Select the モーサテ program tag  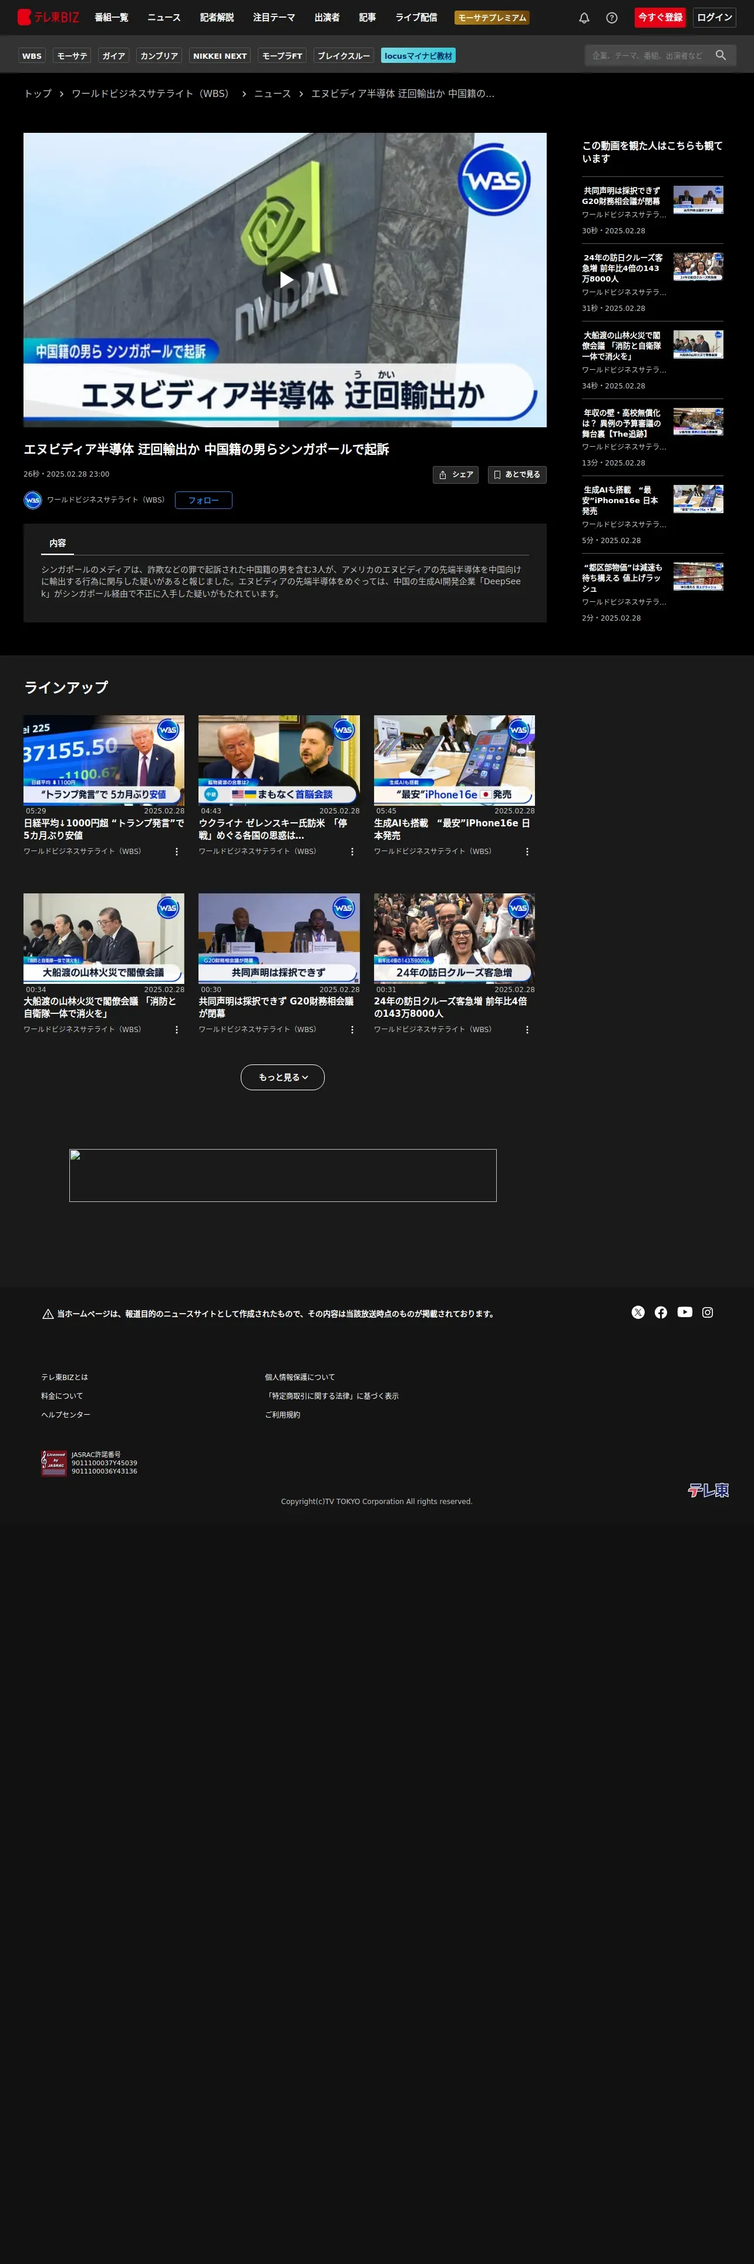click(x=72, y=55)
